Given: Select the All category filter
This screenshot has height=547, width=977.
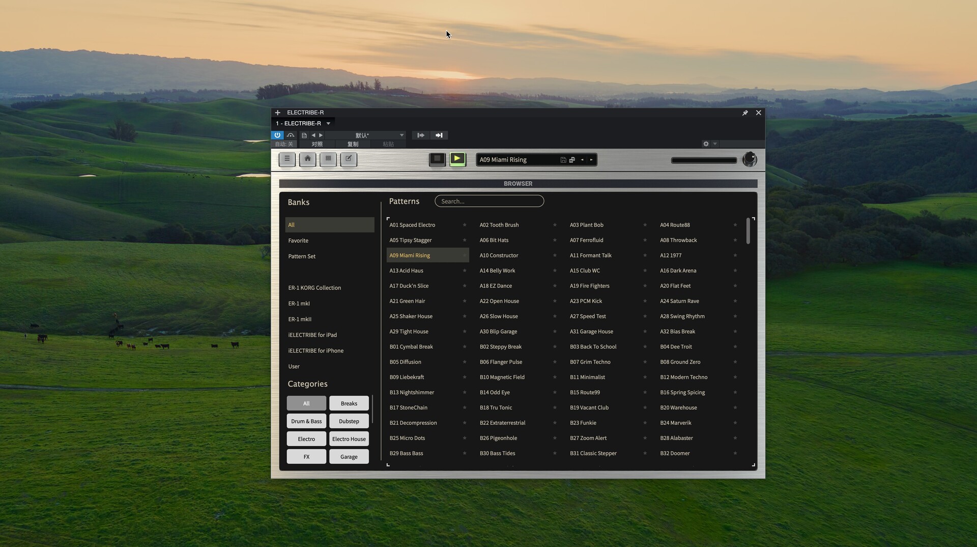Looking at the screenshot, I should pyautogui.click(x=306, y=403).
